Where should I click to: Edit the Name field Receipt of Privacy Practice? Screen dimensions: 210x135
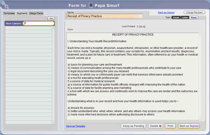click(x=104, y=16)
